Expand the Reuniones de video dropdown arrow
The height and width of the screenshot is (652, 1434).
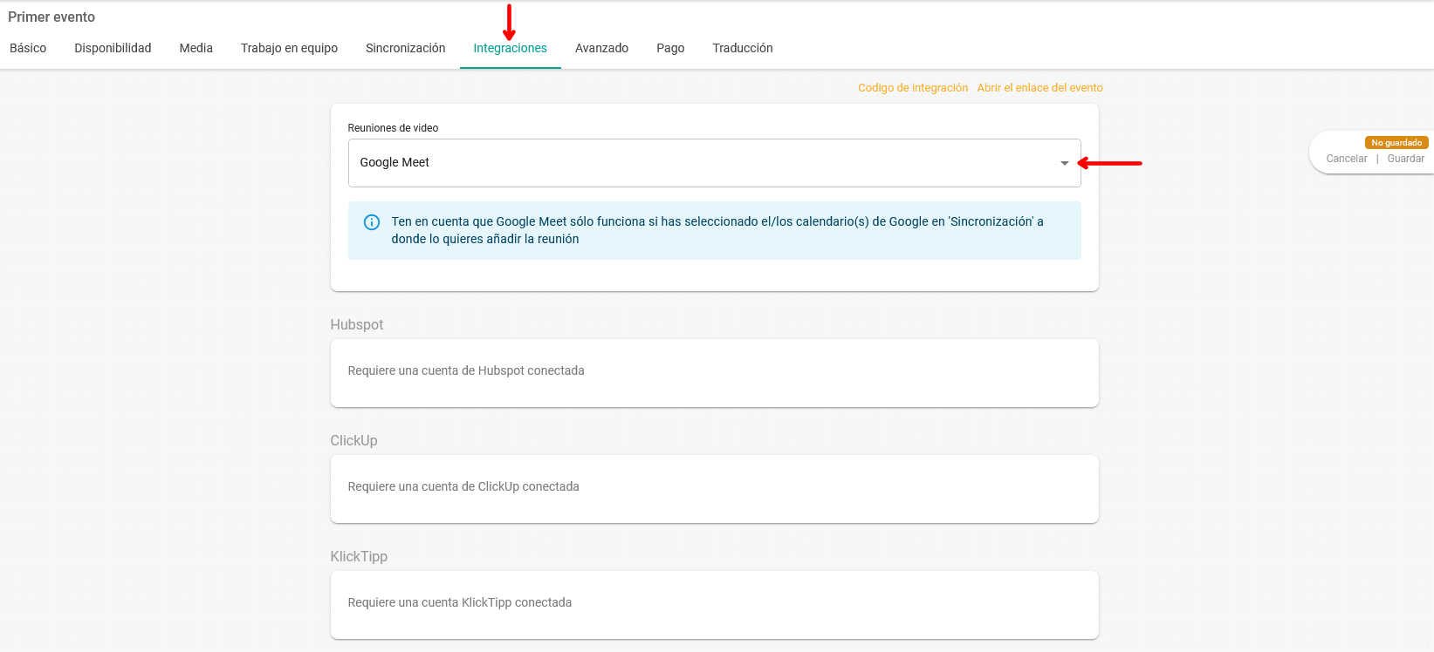(1064, 163)
